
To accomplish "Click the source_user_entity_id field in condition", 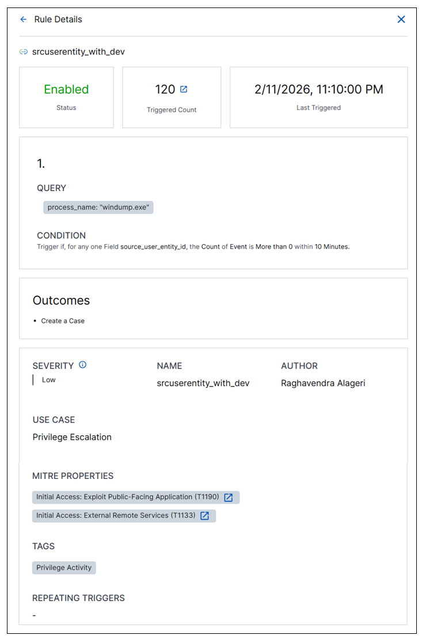I will pyautogui.click(x=154, y=246).
